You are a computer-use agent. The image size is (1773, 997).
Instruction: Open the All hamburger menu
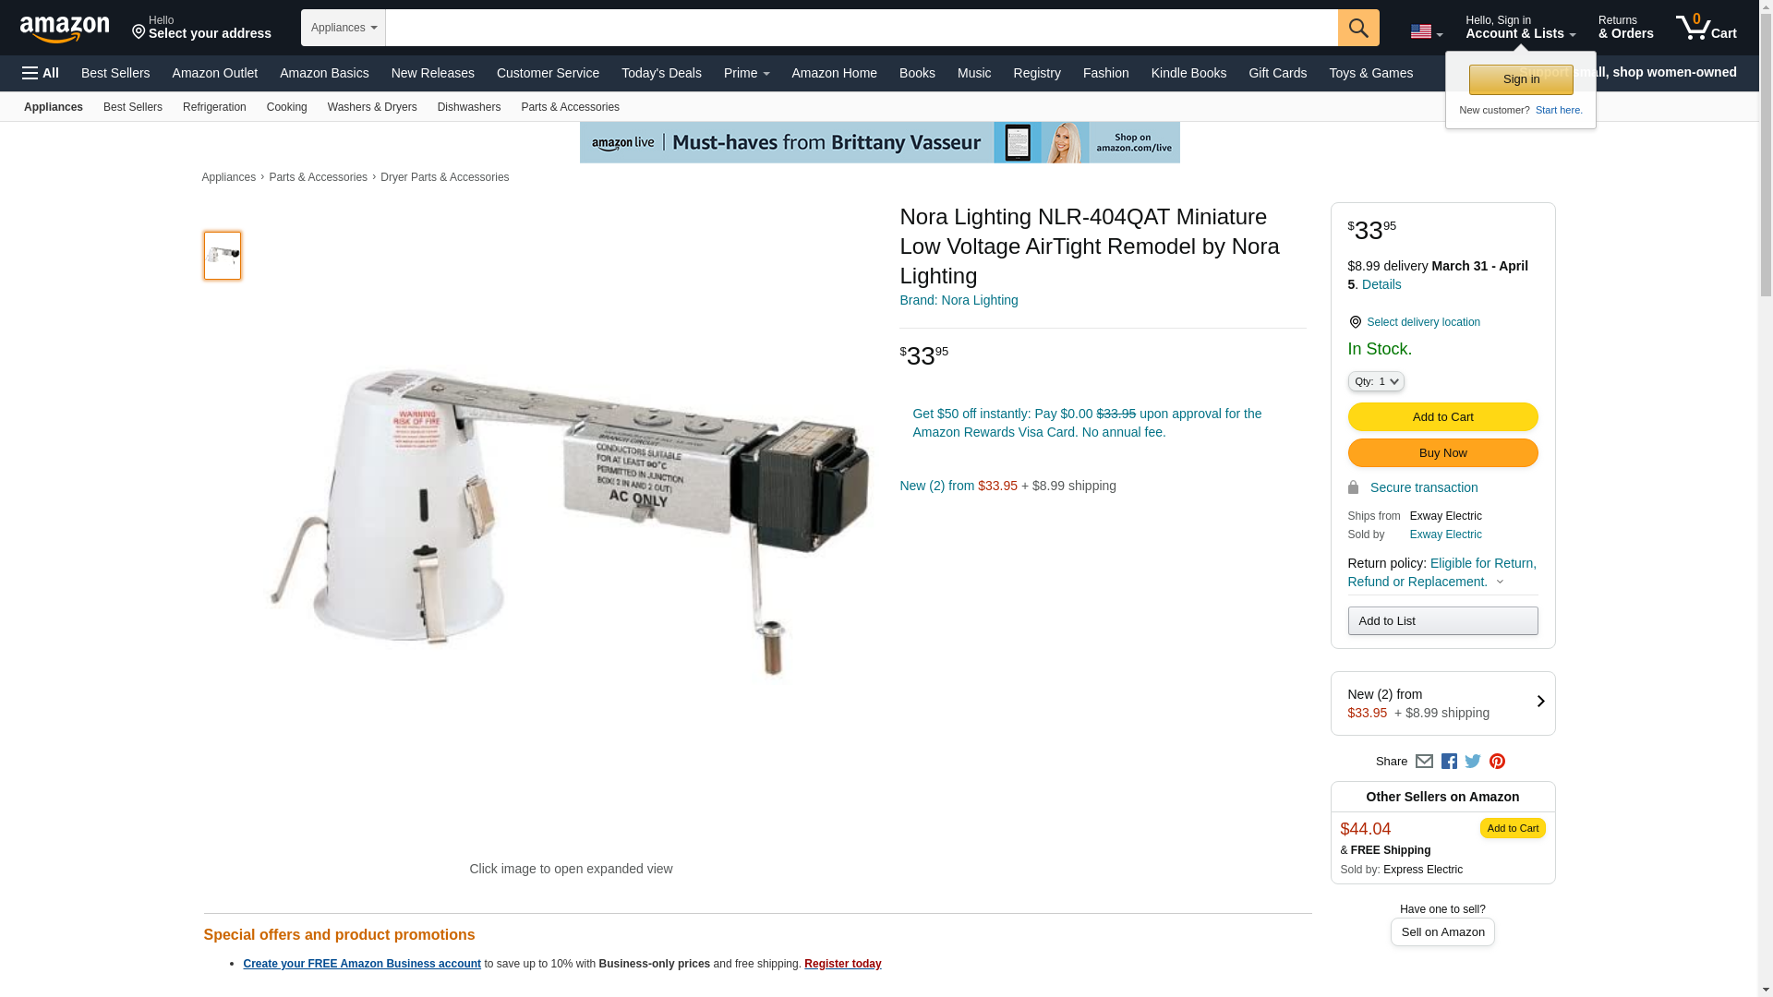pyautogui.click(x=41, y=73)
